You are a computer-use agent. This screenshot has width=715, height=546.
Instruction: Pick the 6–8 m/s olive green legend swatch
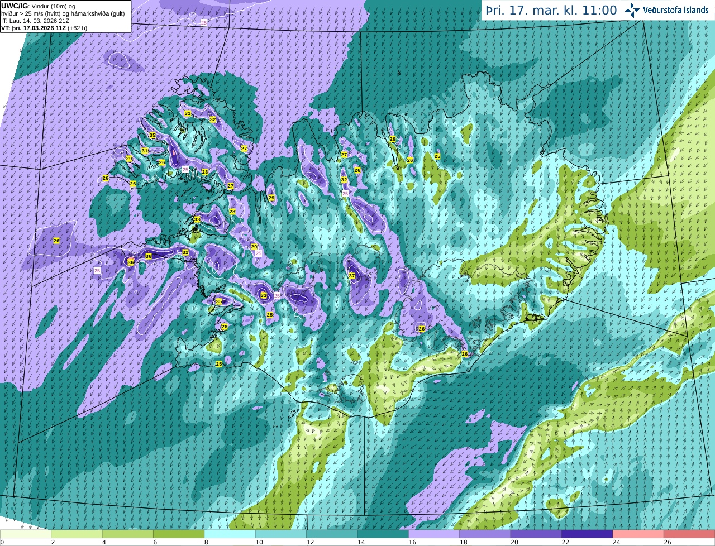(x=179, y=534)
